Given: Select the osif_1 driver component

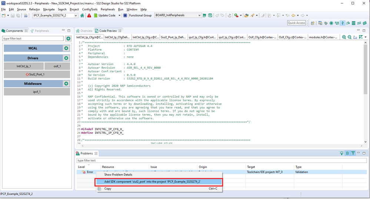Looking at the screenshot, I should pos(57,66).
